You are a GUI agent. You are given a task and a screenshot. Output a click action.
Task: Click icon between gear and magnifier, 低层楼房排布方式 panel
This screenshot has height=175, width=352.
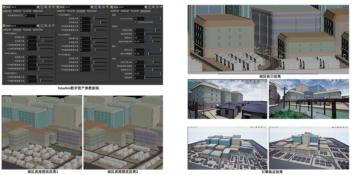[x=42, y=7]
